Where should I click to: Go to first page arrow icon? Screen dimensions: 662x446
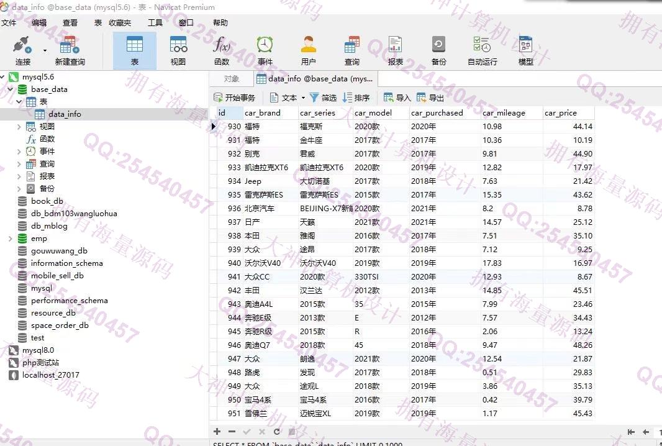tap(631, 432)
